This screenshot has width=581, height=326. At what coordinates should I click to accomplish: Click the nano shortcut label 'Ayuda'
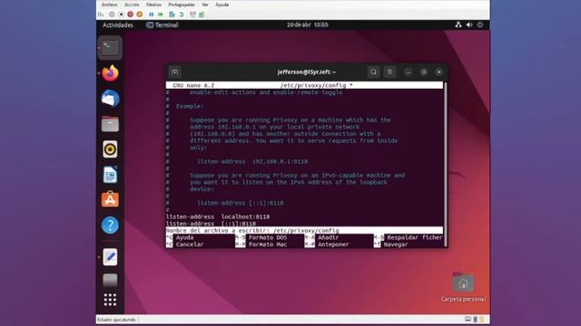[184, 237]
